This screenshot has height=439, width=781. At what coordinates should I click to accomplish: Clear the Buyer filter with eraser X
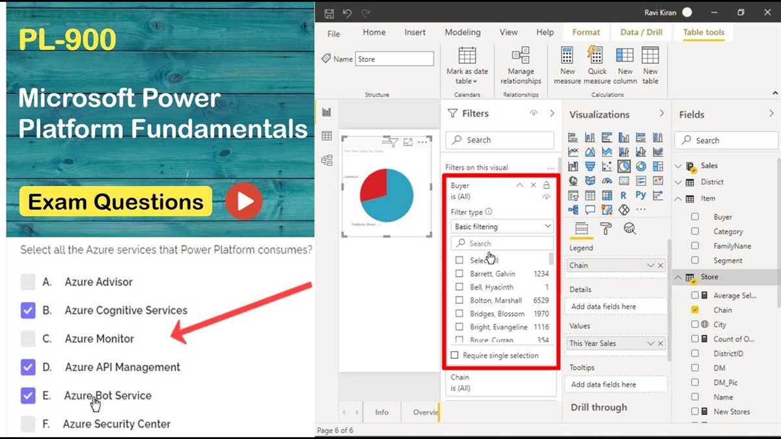533,185
